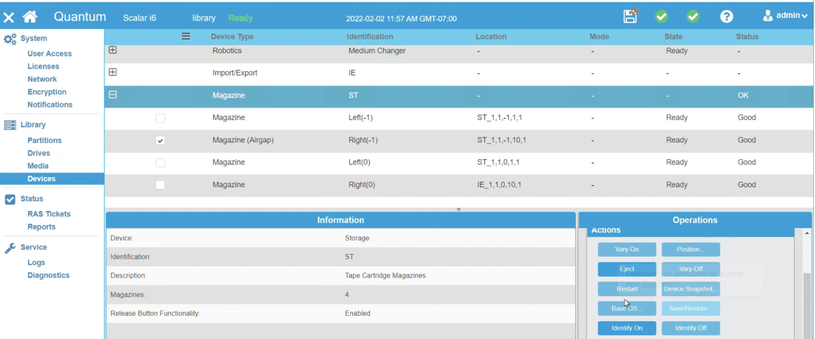
Task: Click the Medium Changer identification cell
Action: pyautogui.click(x=377, y=51)
